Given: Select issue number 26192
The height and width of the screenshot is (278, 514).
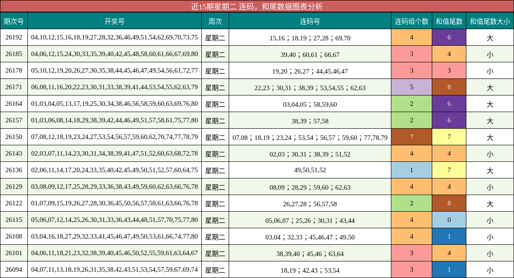Looking at the screenshot, I should (x=14, y=37).
